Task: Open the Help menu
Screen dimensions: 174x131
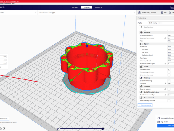Action: pos(13,3)
